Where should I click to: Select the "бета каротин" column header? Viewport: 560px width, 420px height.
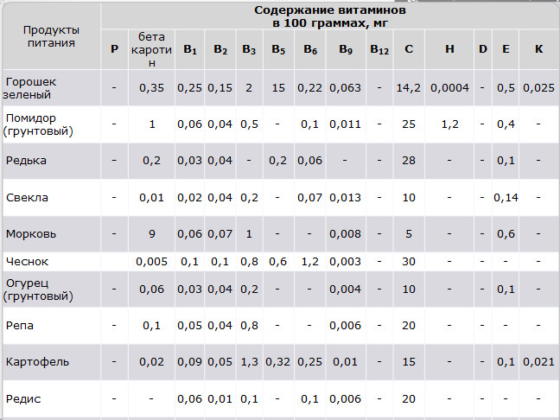(x=151, y=49)
